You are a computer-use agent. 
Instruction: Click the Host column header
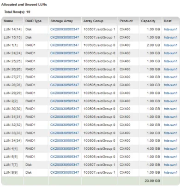168,21
